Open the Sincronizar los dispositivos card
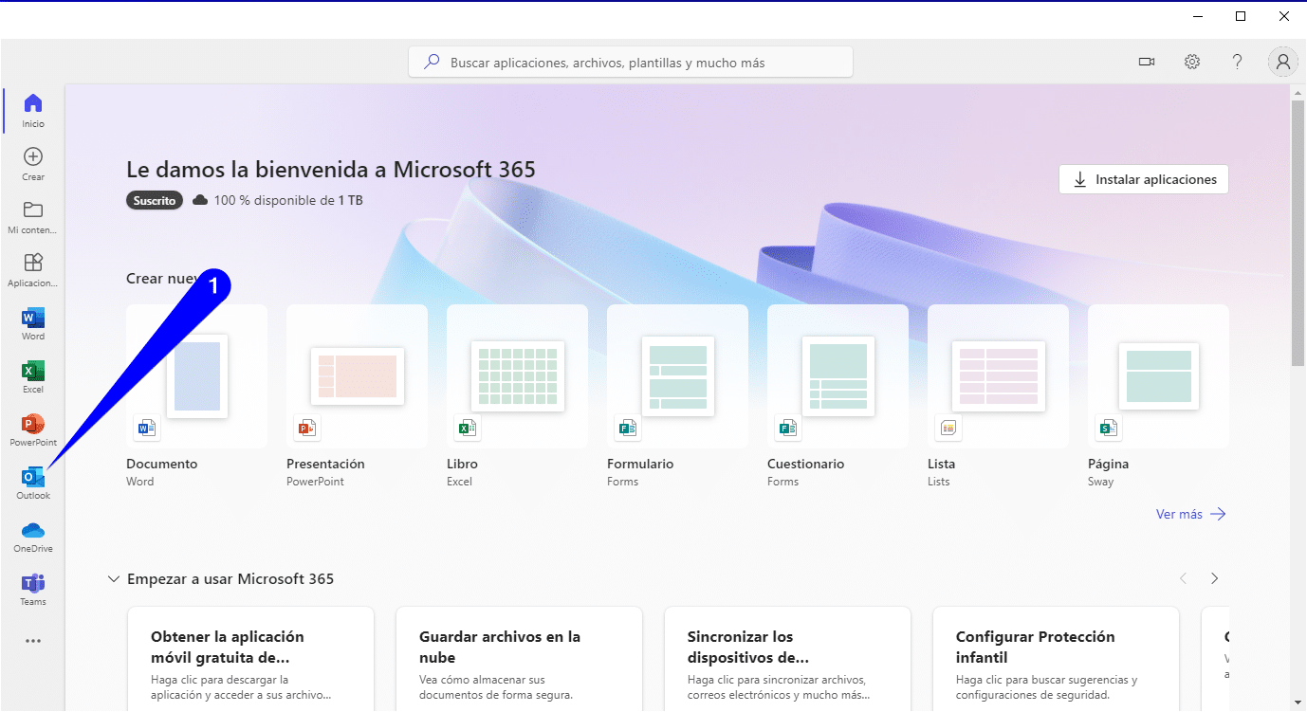1307x712 pixels. pos(787,659)
